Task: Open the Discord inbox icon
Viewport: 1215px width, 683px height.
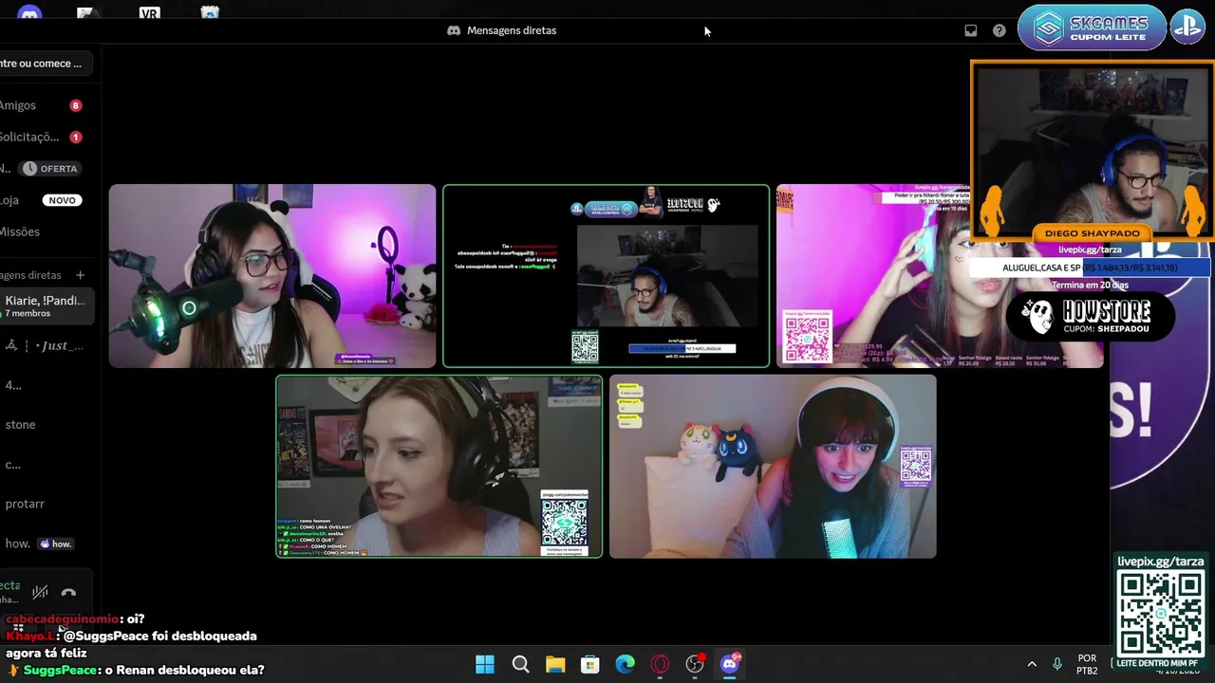Action: click(970, 30)
